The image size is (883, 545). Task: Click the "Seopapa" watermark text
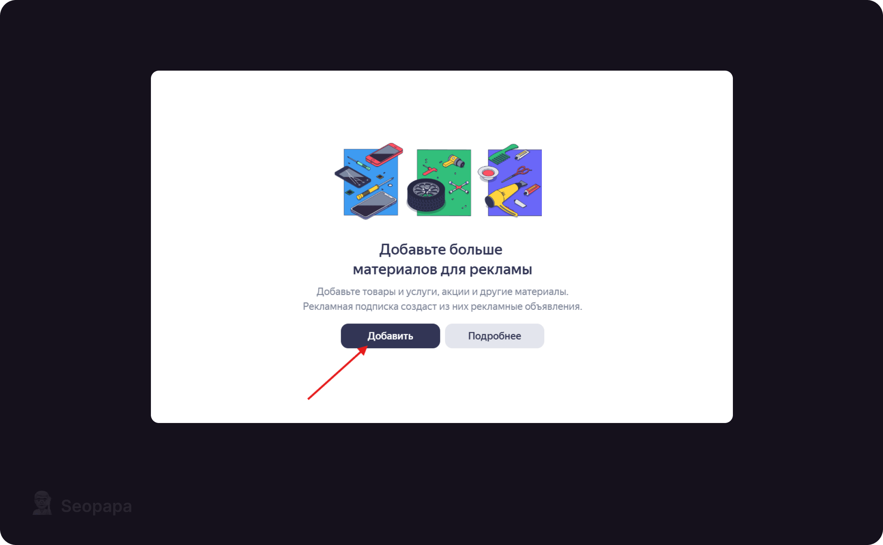point(96,506)
